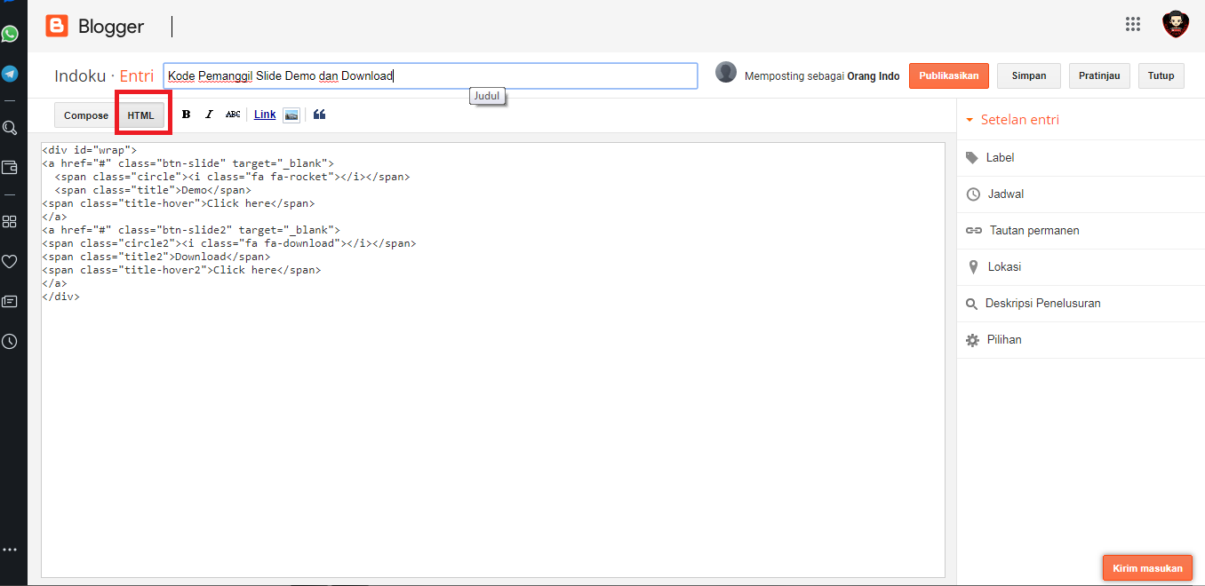Image resolution: width=1205 pixels, height=586 pixels.
Task: Open WhatsApp in the browser sidebar
Action: [x=10, y=34]
